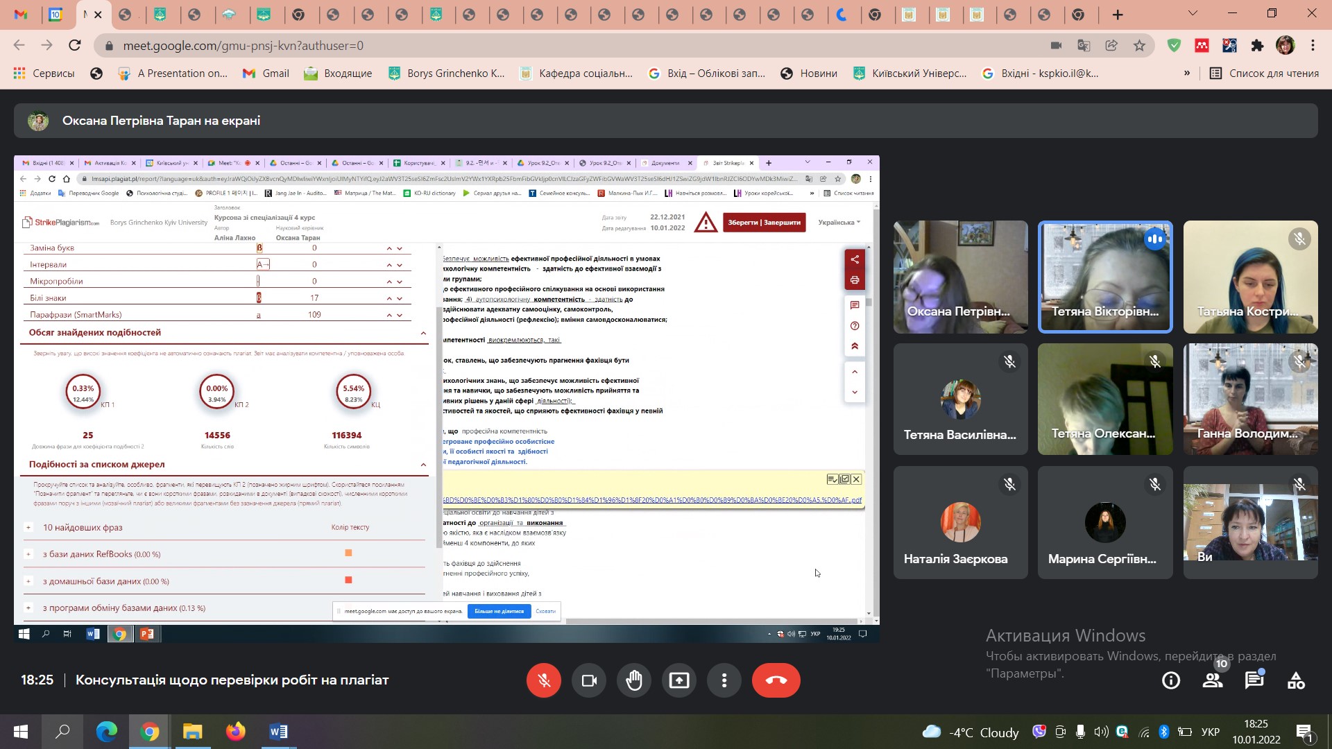Image resolution: width=1332 pixels, height=749 pixels.
Task: Open more options three-dot menu
Action: pos(724,680)
